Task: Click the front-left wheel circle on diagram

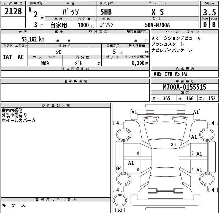Action: pyautogui.click(x=124, y=135)
